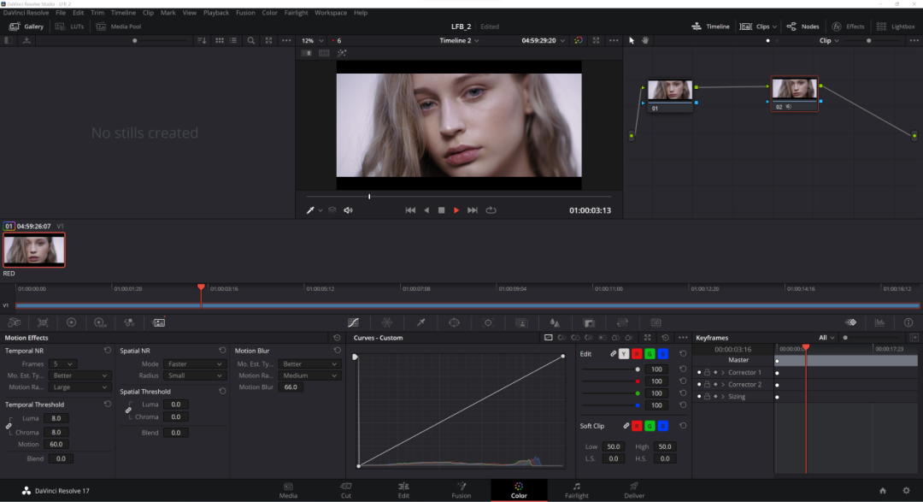Select the Qualifier eyedropper palette icon
Image resolution: width=923 pixels, height=502 pixels.
point(420,322)
